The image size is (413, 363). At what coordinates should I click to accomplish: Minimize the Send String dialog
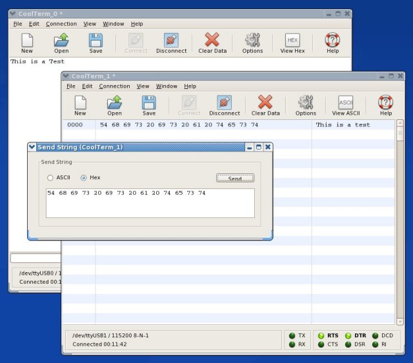pos(249,147)
